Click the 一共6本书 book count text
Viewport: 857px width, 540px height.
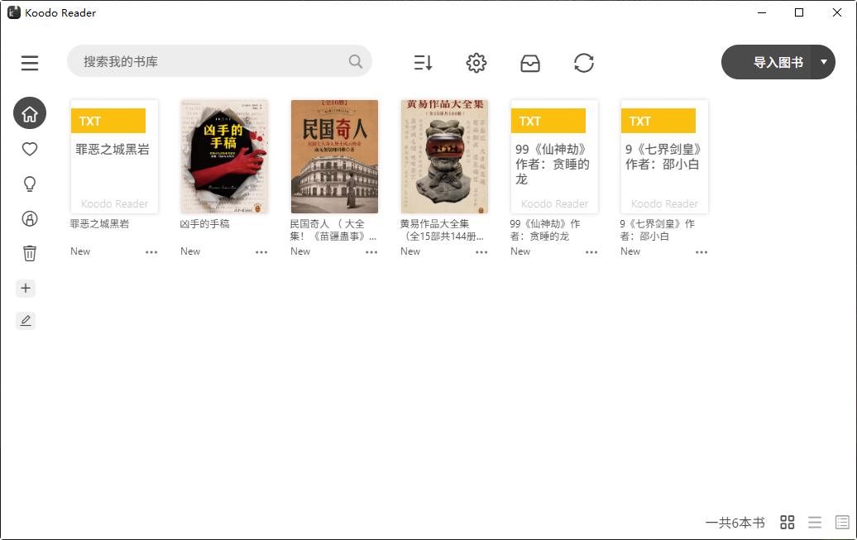pyautogui.click(x=735, y=523)
